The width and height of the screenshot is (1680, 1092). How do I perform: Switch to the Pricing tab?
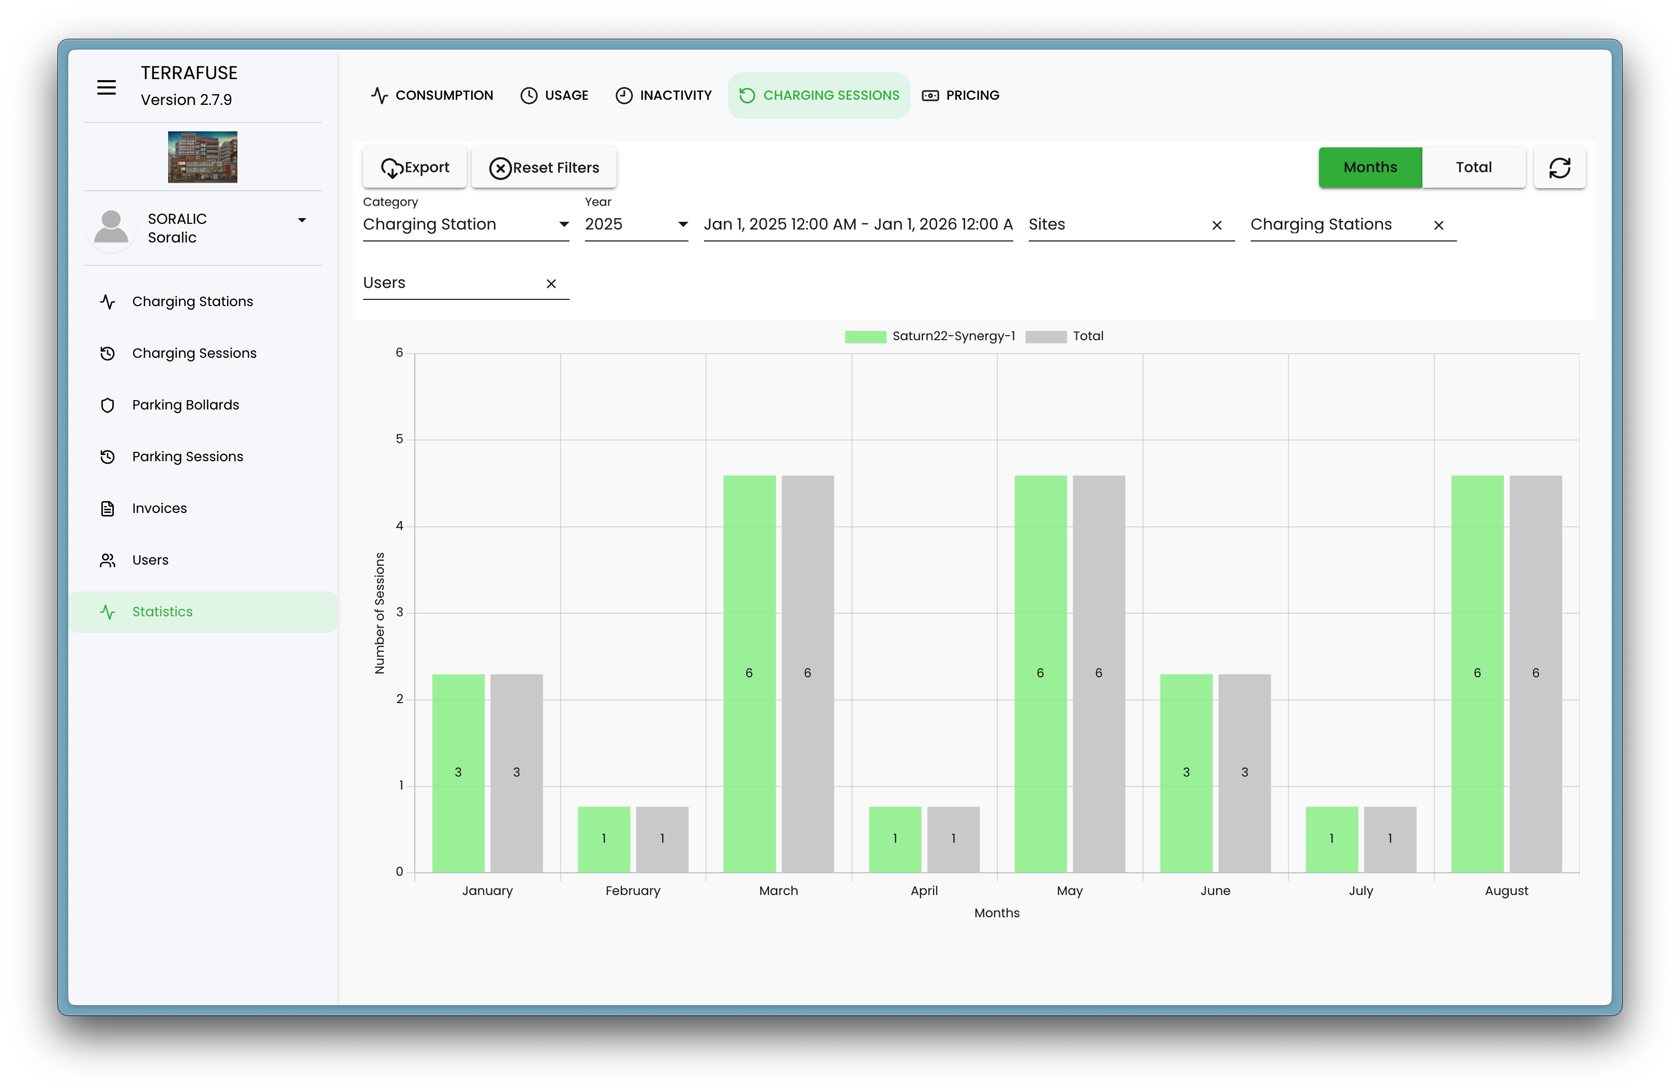point(961,95)
